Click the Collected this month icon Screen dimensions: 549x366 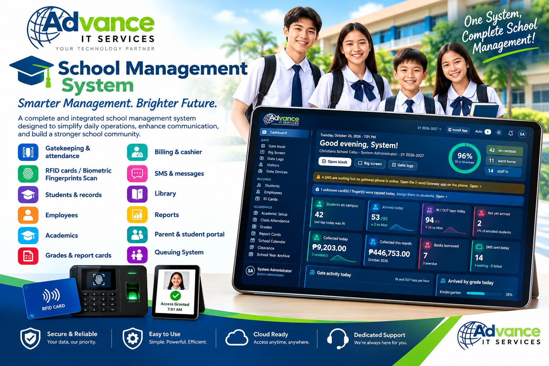373,242
